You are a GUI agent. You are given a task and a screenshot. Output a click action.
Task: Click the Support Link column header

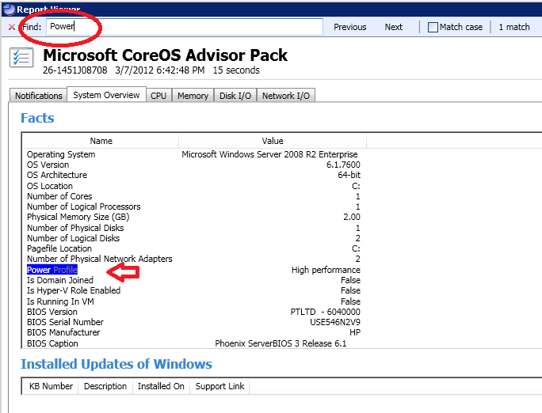pos(219,386)
